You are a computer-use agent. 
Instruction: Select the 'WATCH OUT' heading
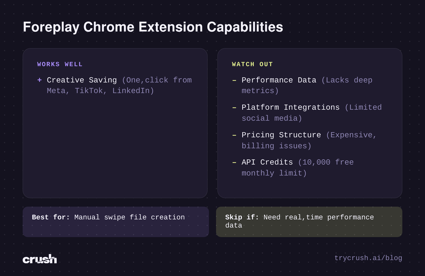pos(253,64)
